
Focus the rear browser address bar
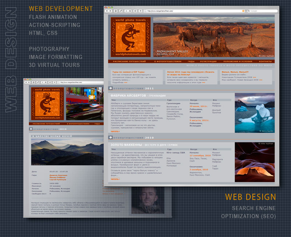pyautogui.click(x=80, y=82)
